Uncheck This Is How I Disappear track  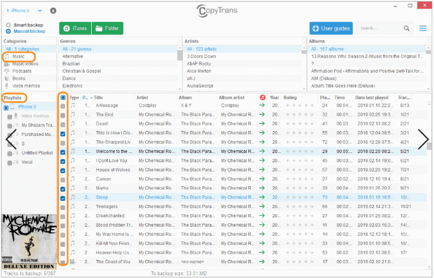point(63,134)
